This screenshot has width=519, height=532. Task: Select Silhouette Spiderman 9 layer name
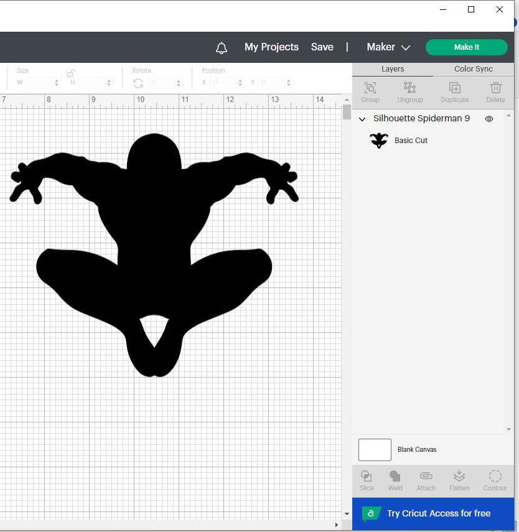coord(421,118)
